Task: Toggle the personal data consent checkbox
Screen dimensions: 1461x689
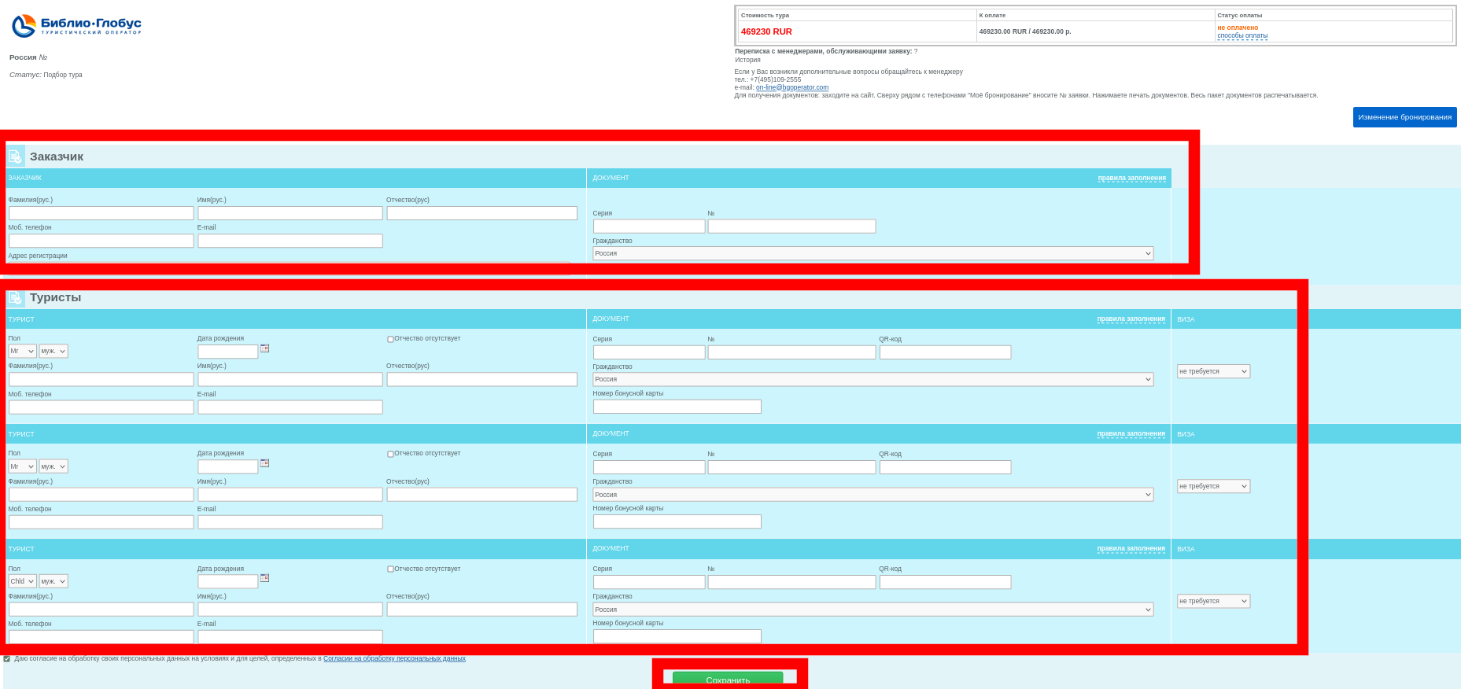Action: click(x=7, y=659)
